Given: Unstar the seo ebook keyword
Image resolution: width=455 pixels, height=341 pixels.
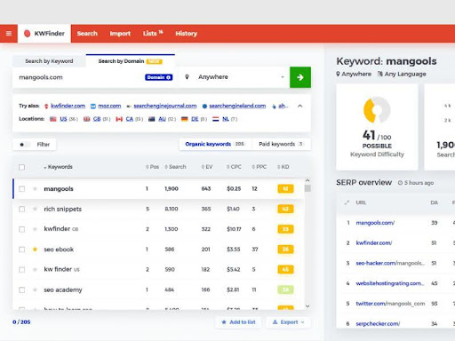Looking at the screenshot, I should (x=35, y=249).
